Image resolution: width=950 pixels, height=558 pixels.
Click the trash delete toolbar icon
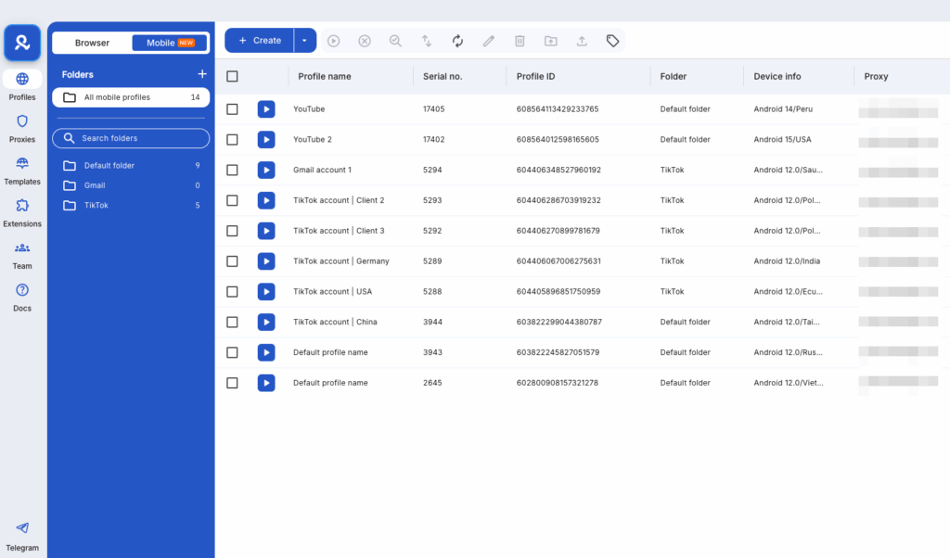[x=520, y=41]
